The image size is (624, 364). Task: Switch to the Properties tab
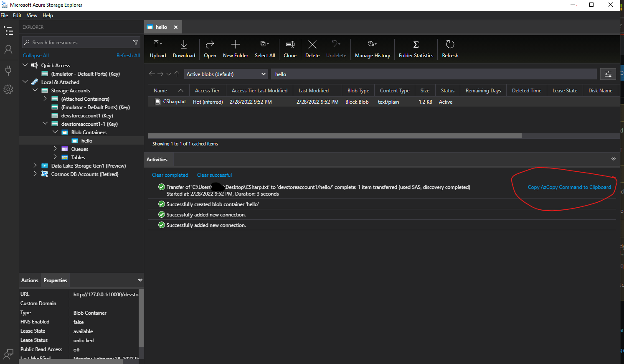click(55, 280)
